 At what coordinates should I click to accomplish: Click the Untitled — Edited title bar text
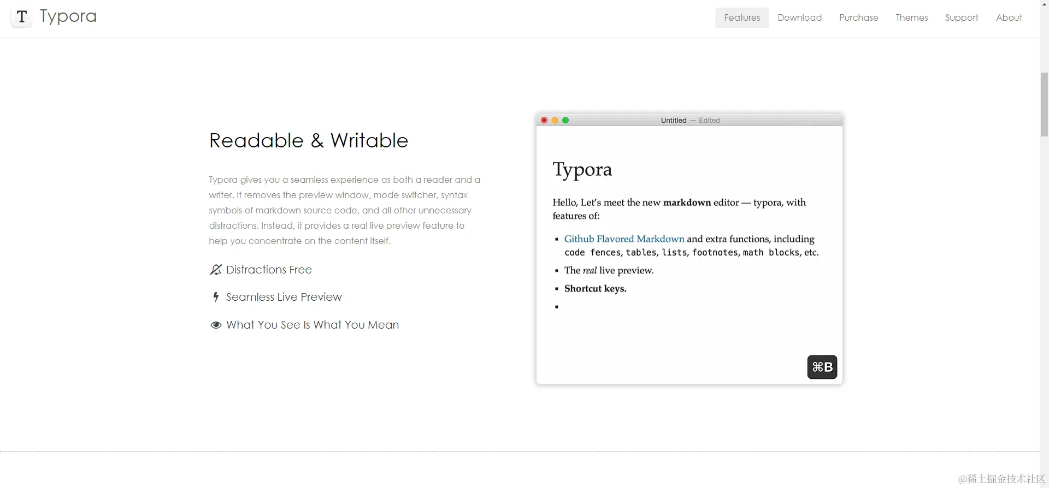coord(690,120)
